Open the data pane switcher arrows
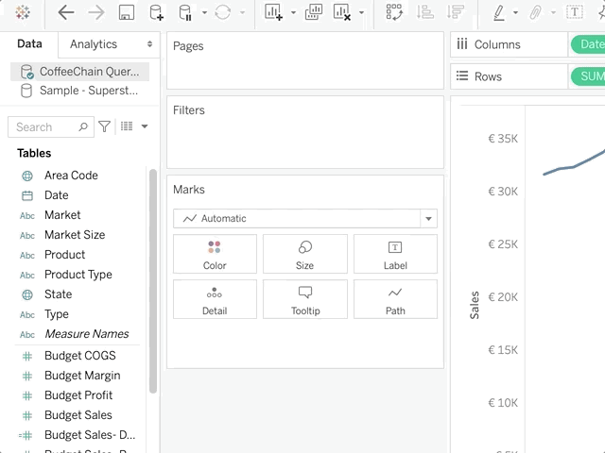 tap(149, 44)
